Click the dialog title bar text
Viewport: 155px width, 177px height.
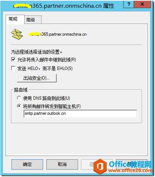coord(64,6)
